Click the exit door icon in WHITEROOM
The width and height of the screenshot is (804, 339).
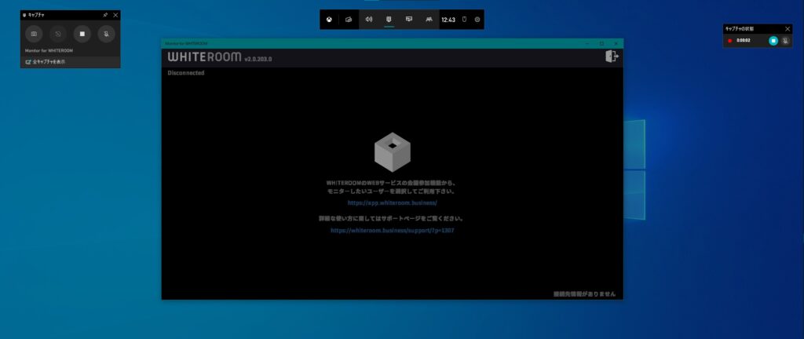tap(612, 56)
